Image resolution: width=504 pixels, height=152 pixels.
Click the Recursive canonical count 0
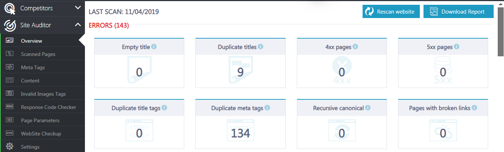(x=342, y=133)
